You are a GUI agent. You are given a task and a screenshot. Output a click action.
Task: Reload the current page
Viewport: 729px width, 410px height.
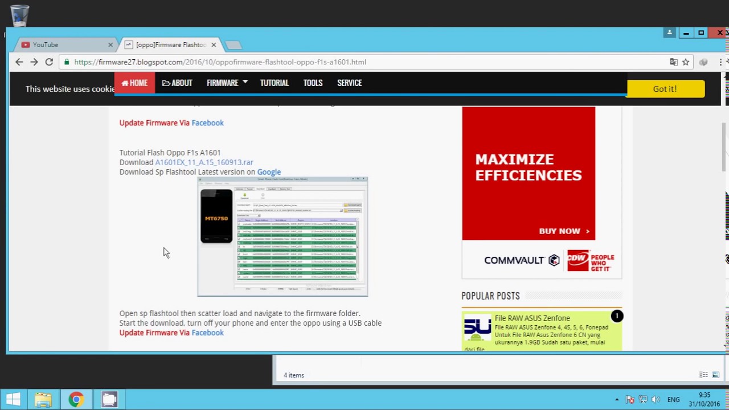point(49,62)
